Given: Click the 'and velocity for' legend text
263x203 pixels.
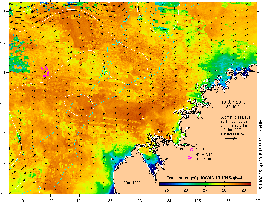Looking at the screenshot, I should (234, 125).
